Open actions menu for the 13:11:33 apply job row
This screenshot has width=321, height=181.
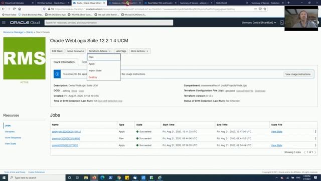point(315,132)
